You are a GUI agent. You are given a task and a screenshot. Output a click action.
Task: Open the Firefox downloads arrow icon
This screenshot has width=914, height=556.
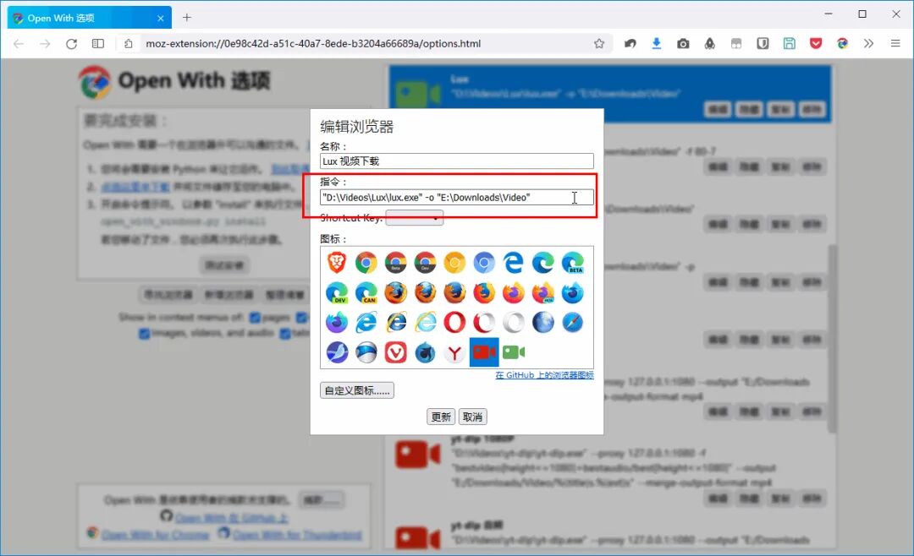[x=657, y=44]
